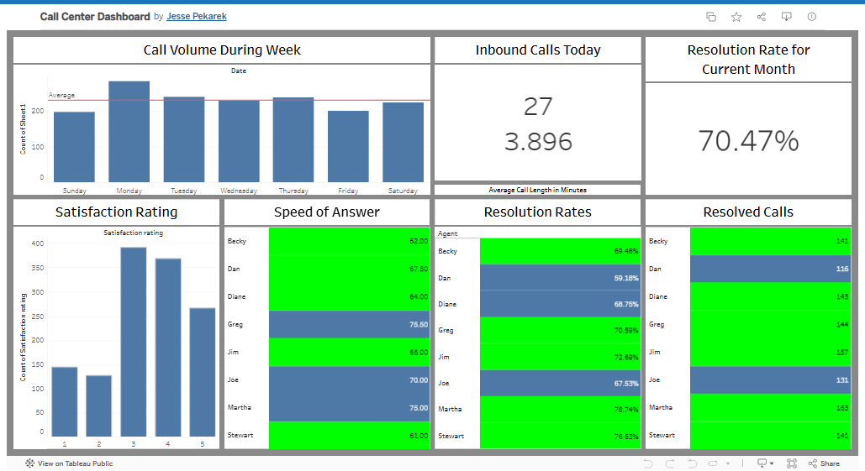
Task: Click the Average Call Length in Minutes caption
Action: 538,190
